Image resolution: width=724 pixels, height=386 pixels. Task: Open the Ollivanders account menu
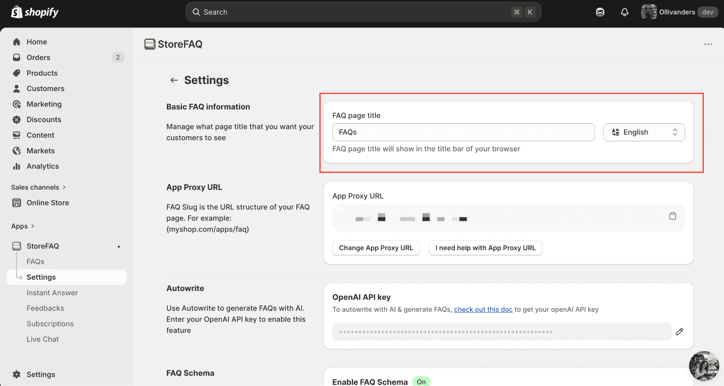click(x=679, y=12)
